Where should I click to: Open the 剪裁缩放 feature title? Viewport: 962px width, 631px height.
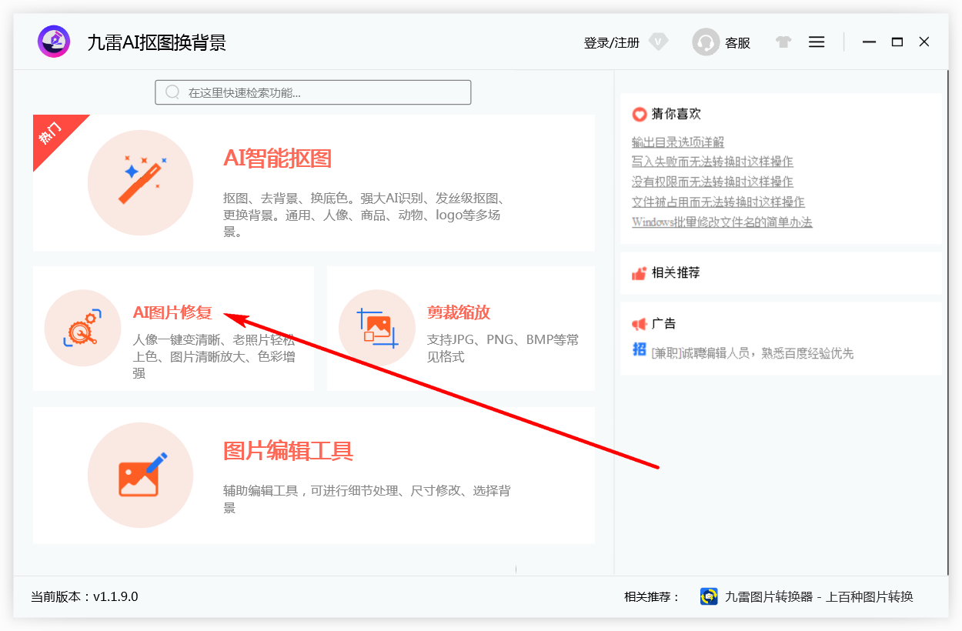pyautogui.click(x=459, y=312)
